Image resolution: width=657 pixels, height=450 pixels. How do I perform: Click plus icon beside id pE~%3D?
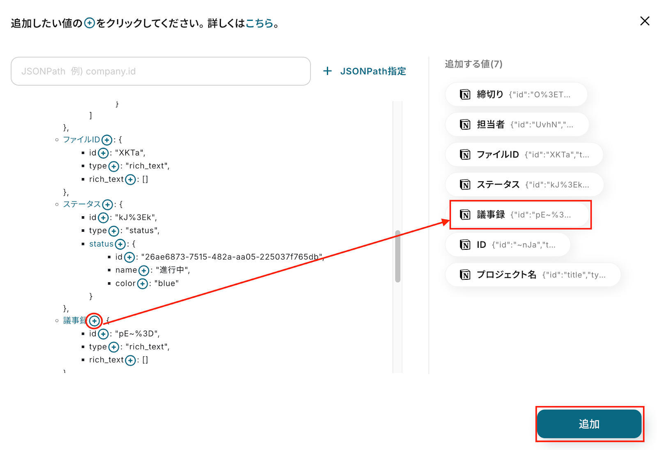[x=103, y=334]
